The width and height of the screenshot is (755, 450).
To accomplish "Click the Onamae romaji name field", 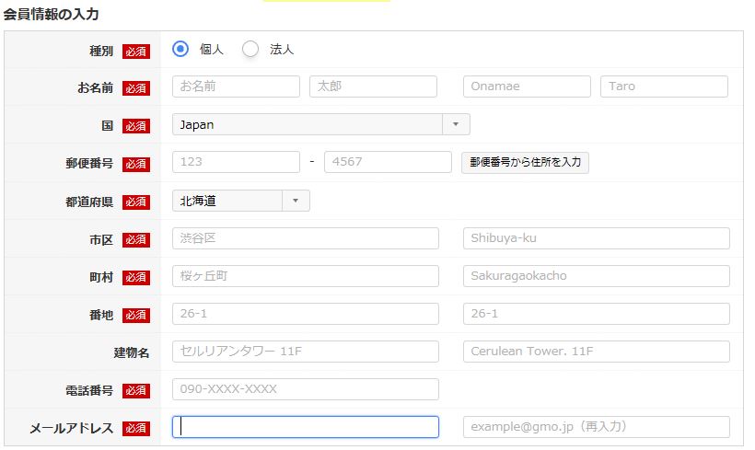I will point(527,87).
